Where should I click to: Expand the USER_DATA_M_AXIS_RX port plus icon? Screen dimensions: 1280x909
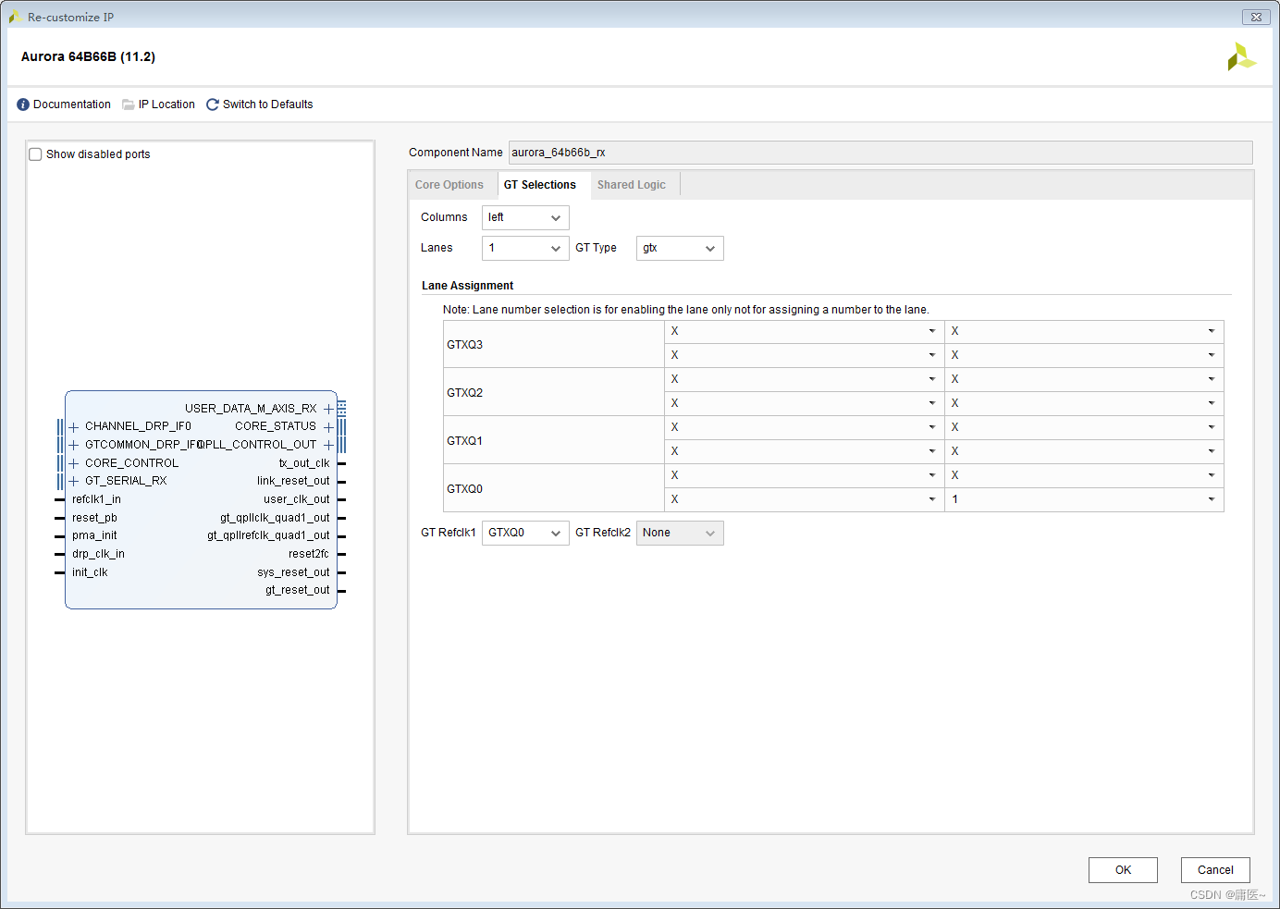pos(328,409)
